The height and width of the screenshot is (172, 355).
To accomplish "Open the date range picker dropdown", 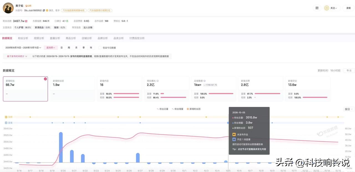I will 23,48.
